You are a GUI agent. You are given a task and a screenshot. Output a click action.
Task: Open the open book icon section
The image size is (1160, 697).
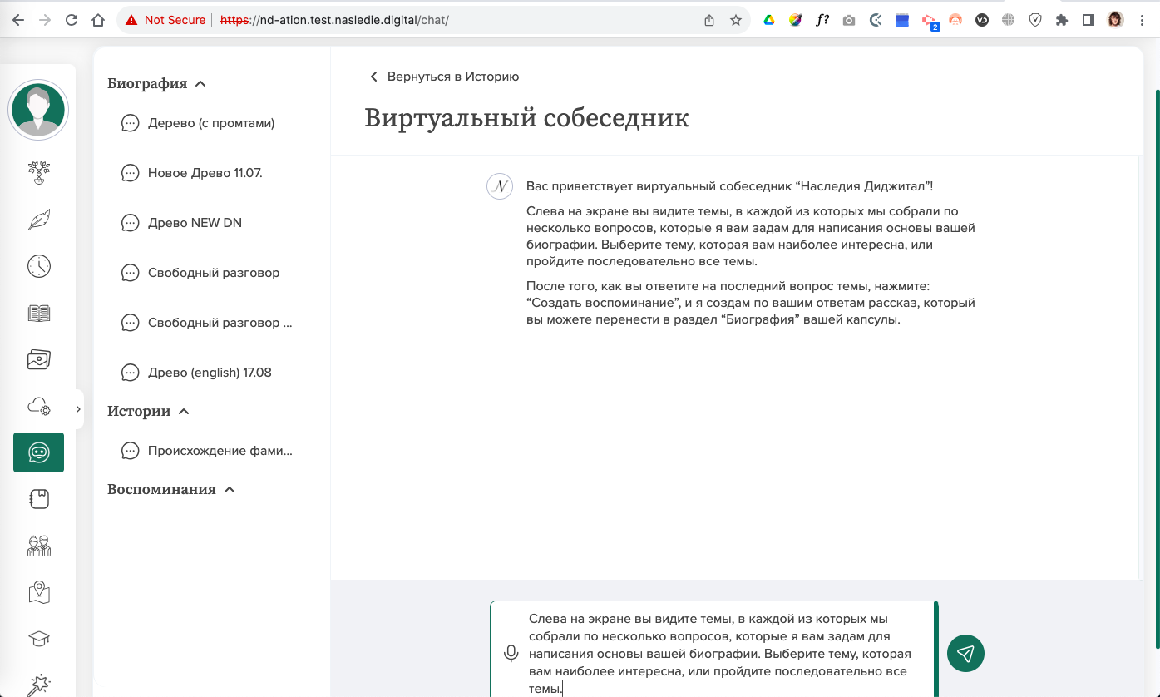[38, 314]
